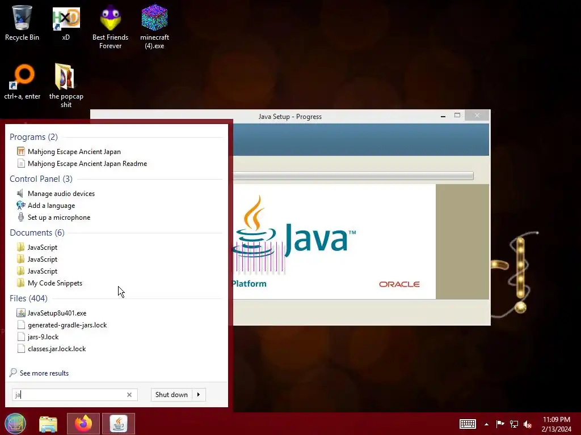Open the Recycle Bin desktop icon
This screenshot has width=581, height=435.
(22, 23)
